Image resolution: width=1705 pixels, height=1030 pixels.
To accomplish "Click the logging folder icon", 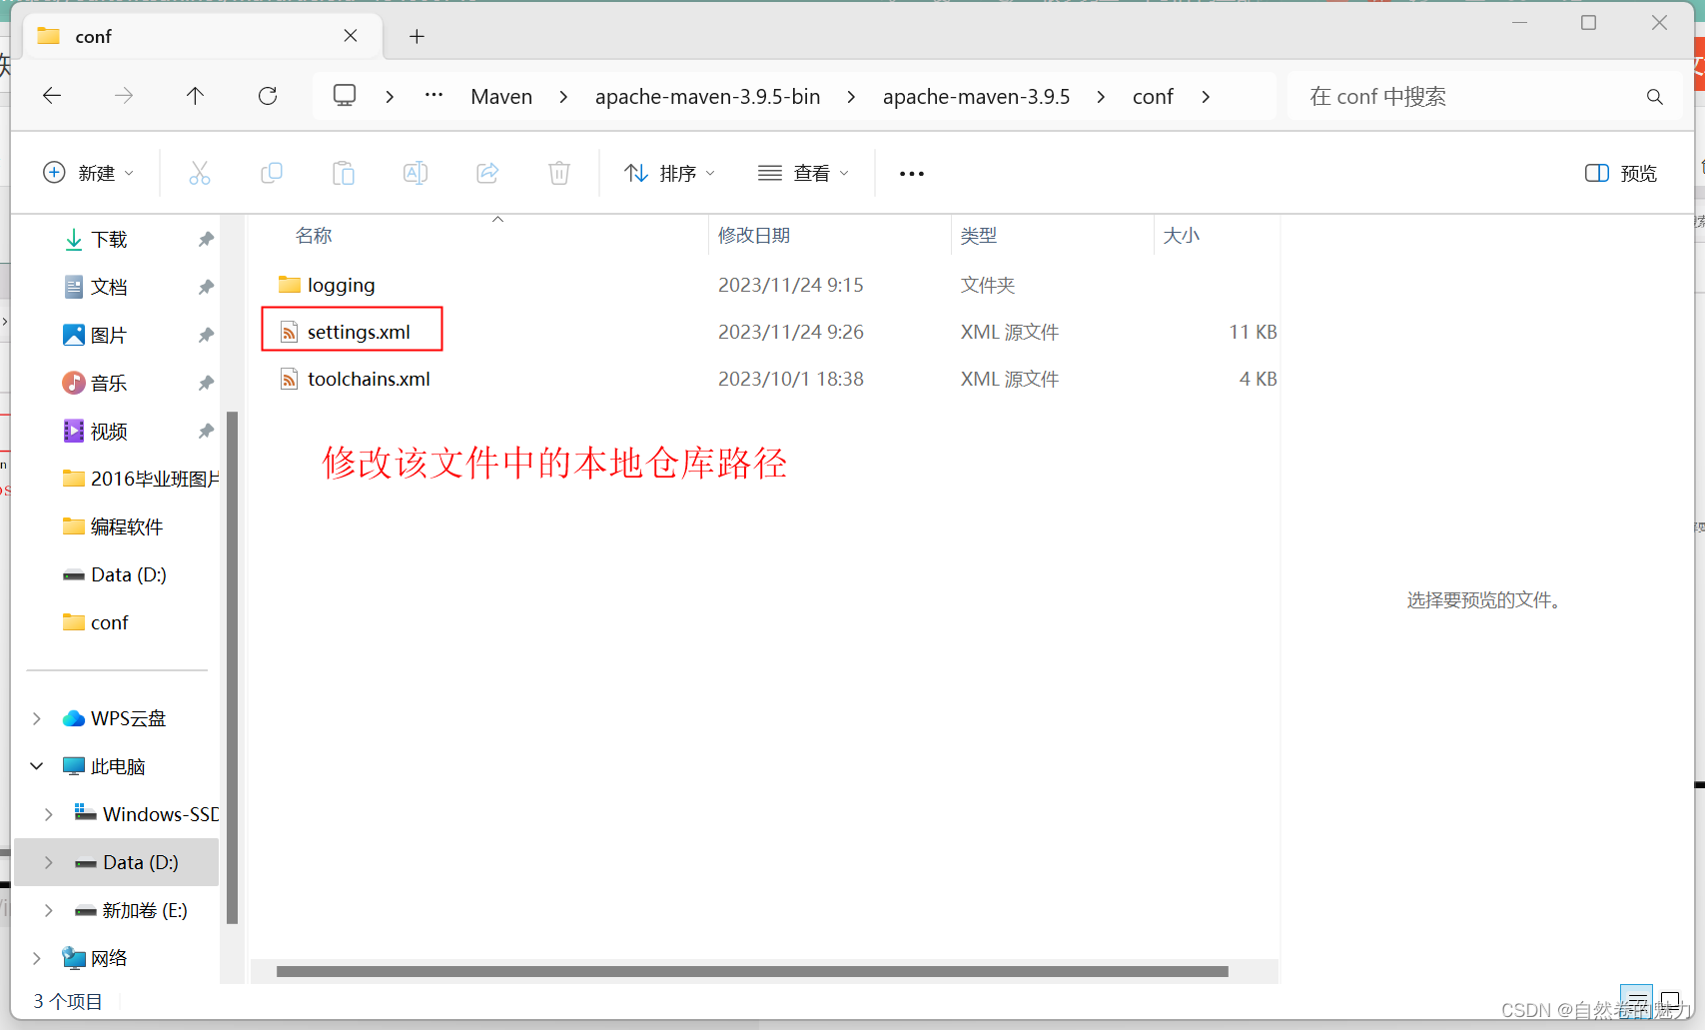I will tap(289, 285).
